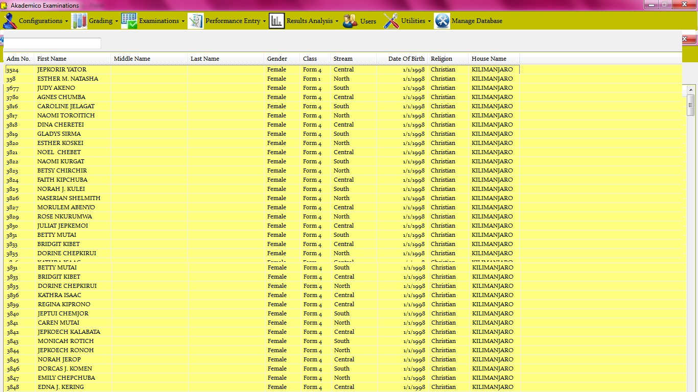
Task: Click the Grading spreadsheet icon
Action: click(79, 21)
